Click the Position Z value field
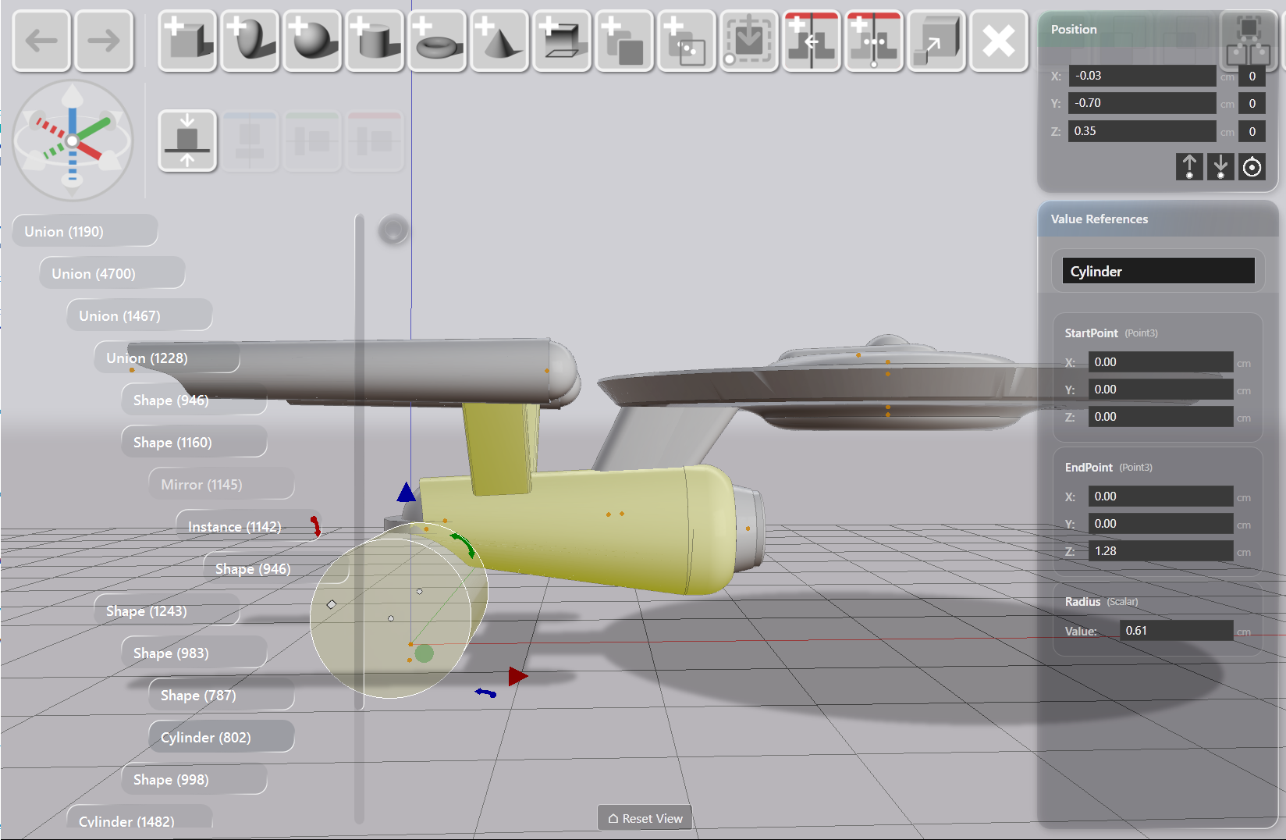 pyautogui.click(x=1142, y=131)
